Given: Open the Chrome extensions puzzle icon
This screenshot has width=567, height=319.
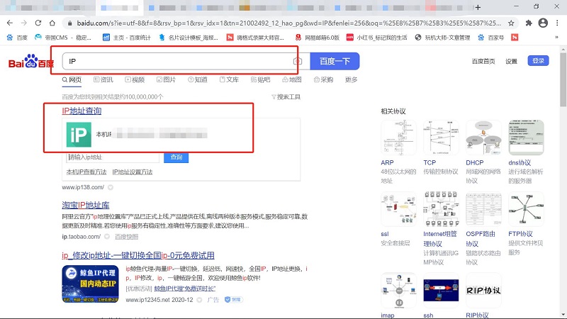Looking at the screenshot, I should coord(528,23).
